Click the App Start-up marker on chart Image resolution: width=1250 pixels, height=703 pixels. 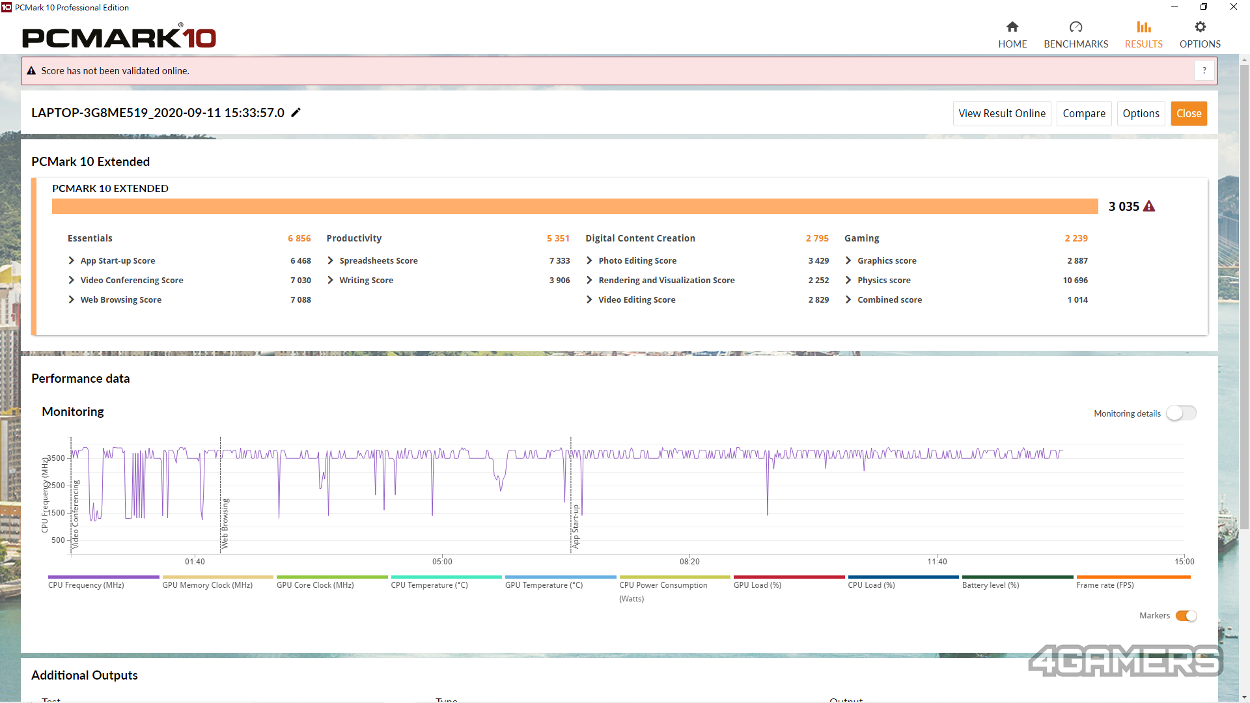click(576, 527)
